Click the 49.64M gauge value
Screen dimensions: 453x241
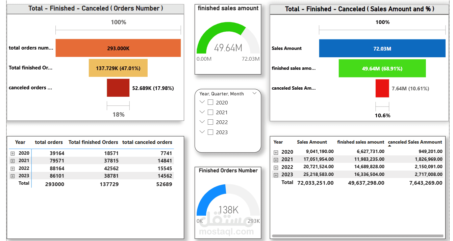tap(228, 48)
